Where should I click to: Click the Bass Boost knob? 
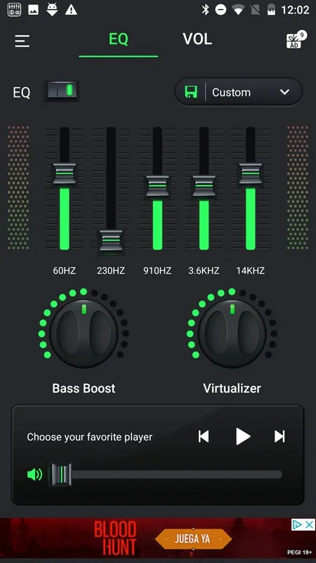[x=84, y=334]
